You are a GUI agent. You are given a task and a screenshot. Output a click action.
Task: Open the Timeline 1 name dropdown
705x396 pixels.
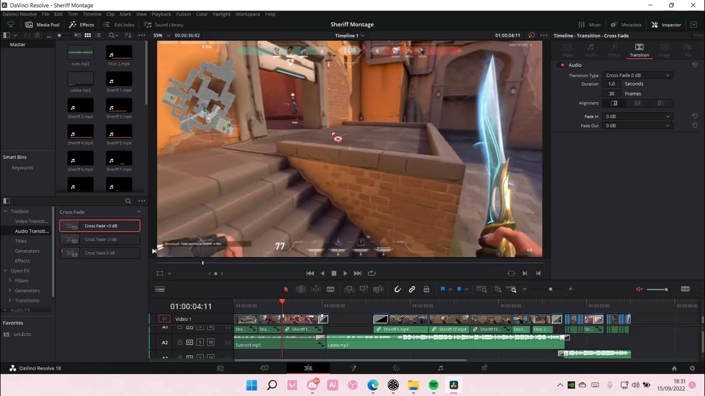[350, 35]
